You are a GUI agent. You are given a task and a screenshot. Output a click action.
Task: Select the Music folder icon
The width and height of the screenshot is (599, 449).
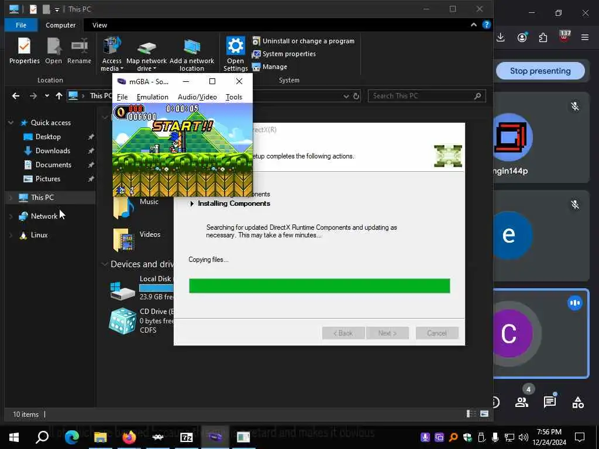point(123,208)
